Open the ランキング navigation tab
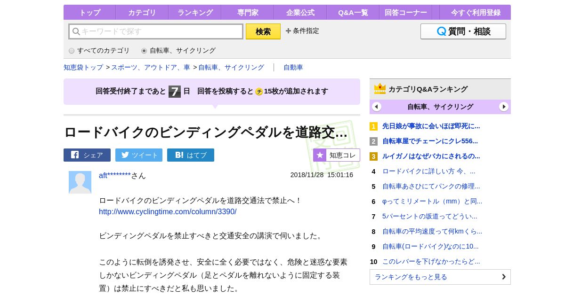 point(195,12)
